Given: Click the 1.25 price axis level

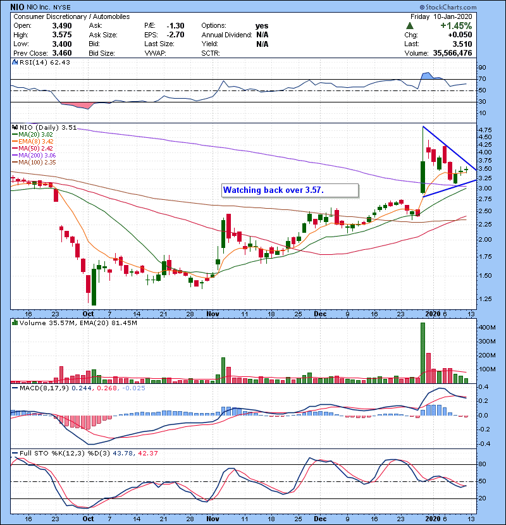Looking at the screenshot, I should [485, 299].
